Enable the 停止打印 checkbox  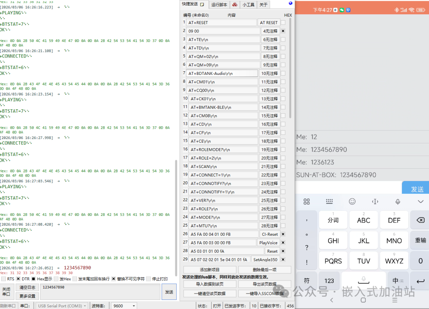149,279
